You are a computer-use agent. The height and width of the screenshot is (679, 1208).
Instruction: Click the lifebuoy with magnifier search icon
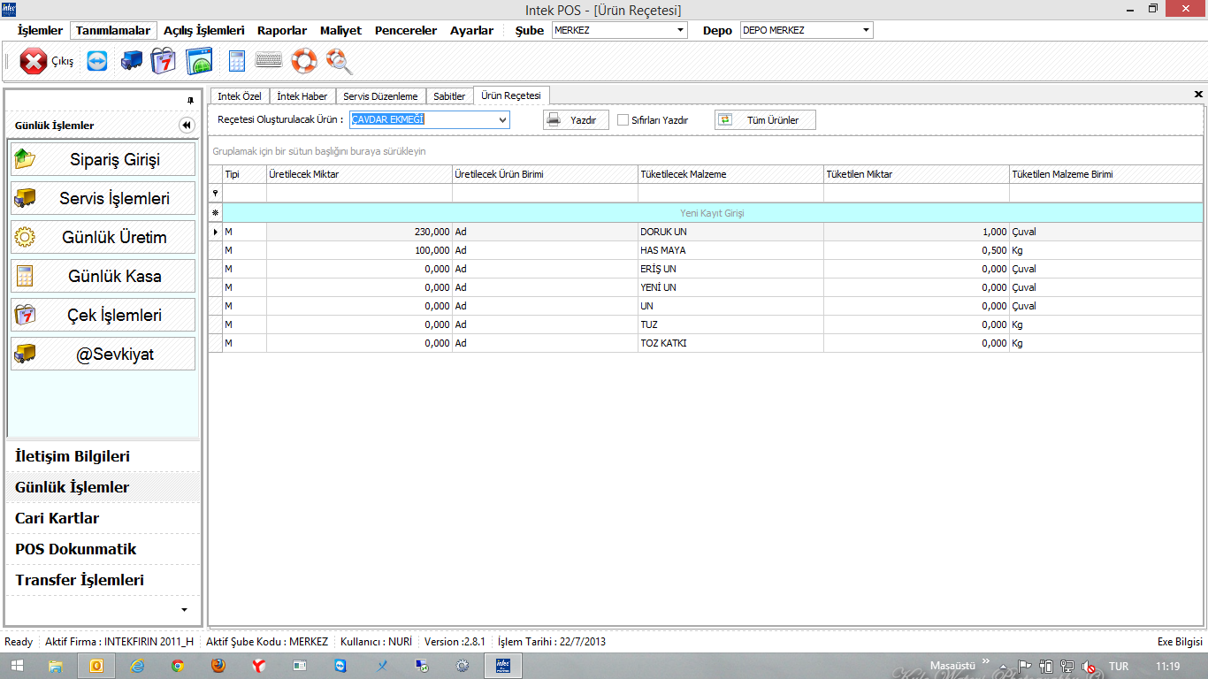point(339,61)
